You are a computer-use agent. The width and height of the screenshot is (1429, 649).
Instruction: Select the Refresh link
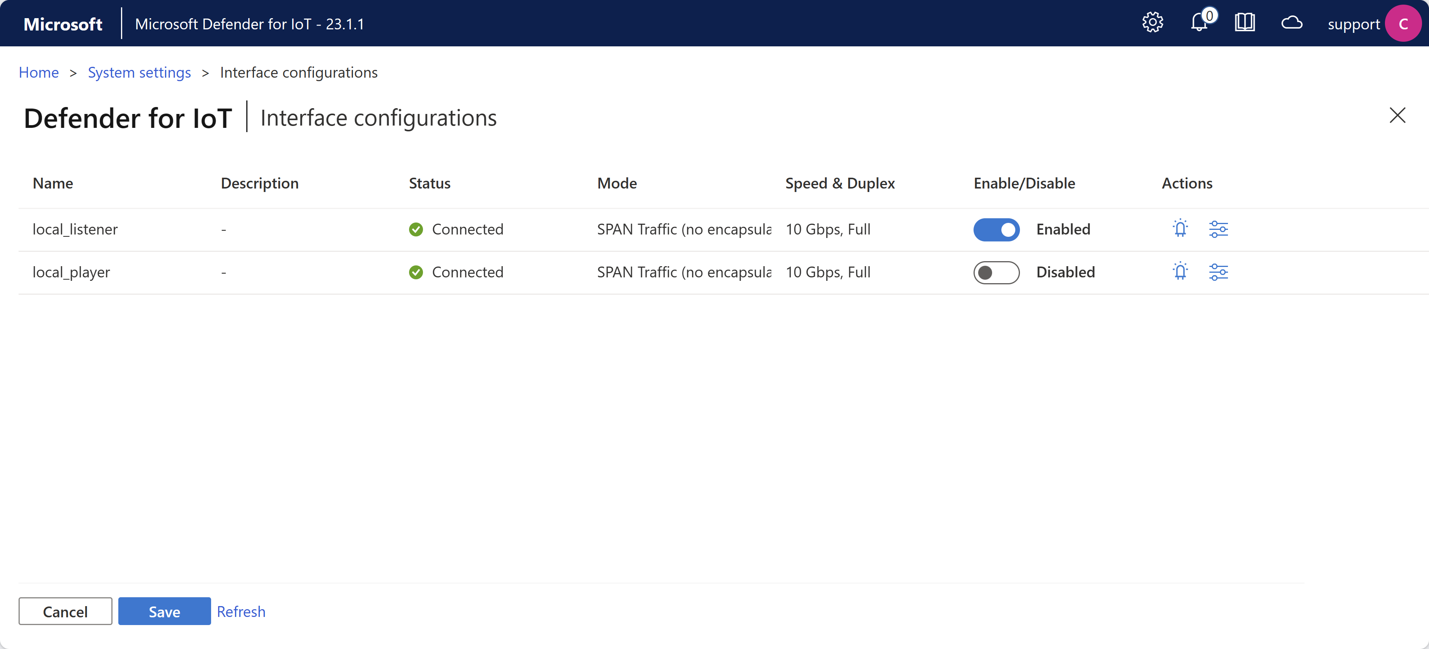[240, 611]
